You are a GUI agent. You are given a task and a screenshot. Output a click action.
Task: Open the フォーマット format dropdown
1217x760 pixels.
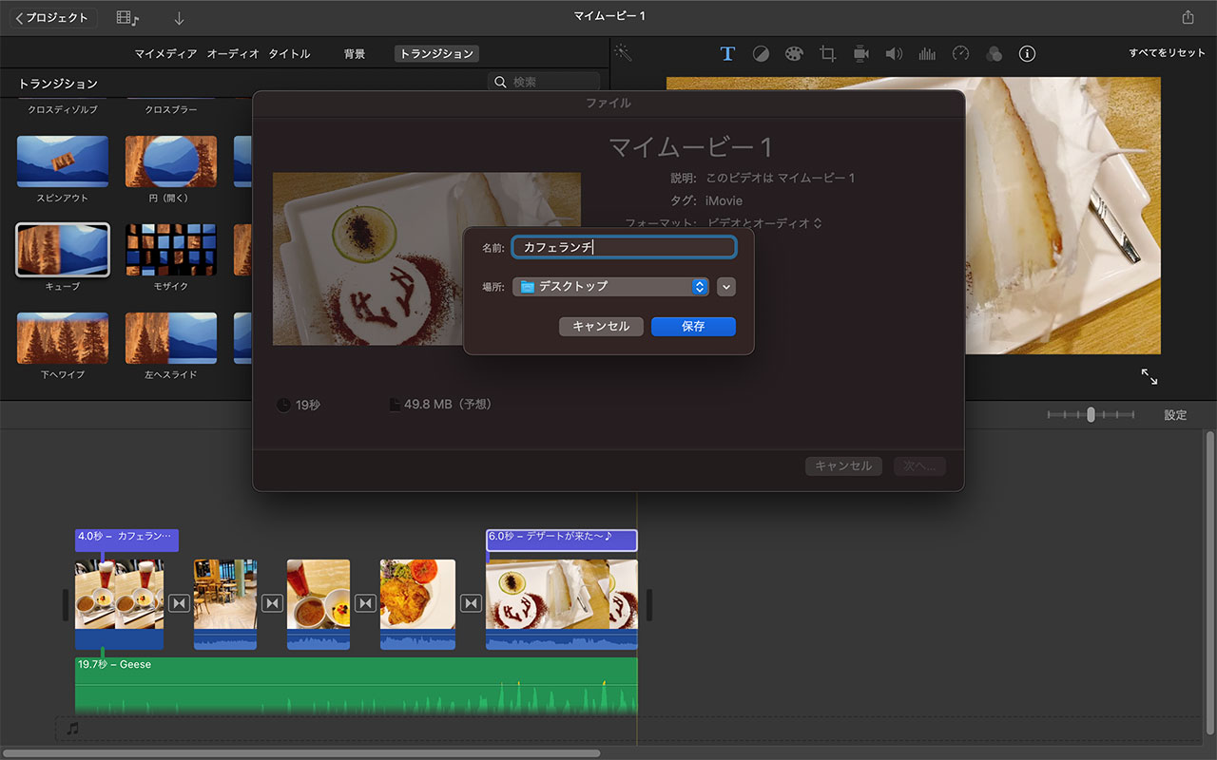(764, 223)
